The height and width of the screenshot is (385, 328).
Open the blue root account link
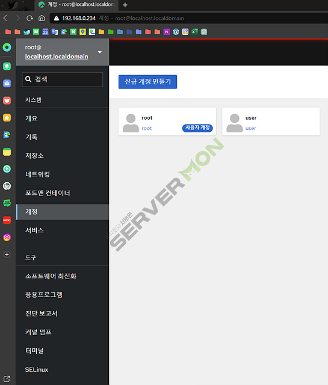(147, 128)
